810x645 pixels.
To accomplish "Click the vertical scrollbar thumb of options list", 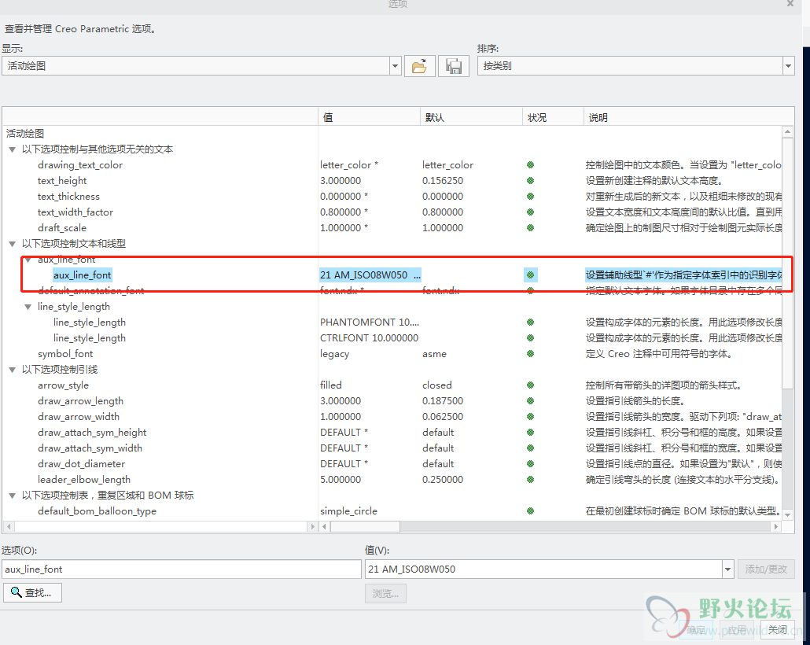I will click(x=787, y=263).
